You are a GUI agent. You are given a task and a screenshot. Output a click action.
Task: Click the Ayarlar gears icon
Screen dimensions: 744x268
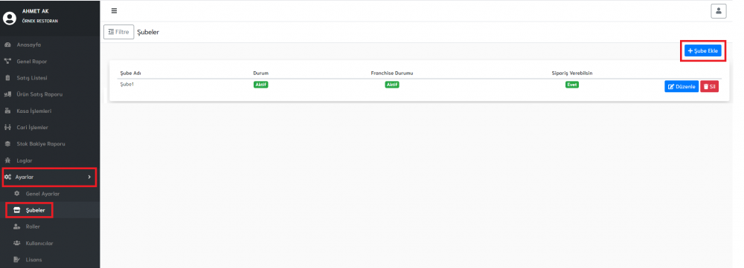tap(7, 177)
